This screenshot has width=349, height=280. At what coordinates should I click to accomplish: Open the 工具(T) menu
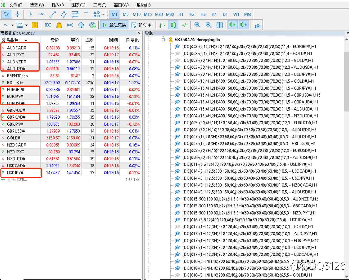coord(100,5)
